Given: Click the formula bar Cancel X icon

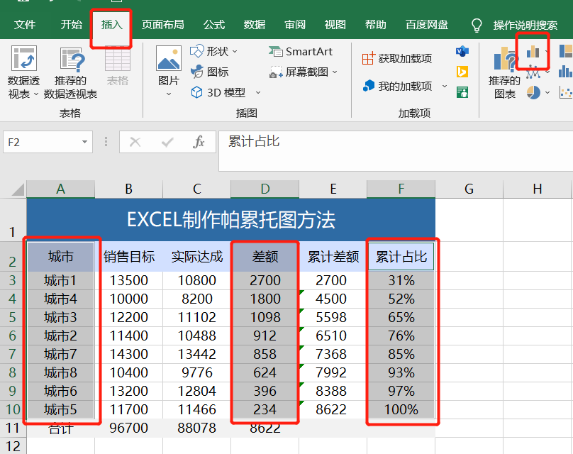Looking at the screenshot, I should (135, 142).
